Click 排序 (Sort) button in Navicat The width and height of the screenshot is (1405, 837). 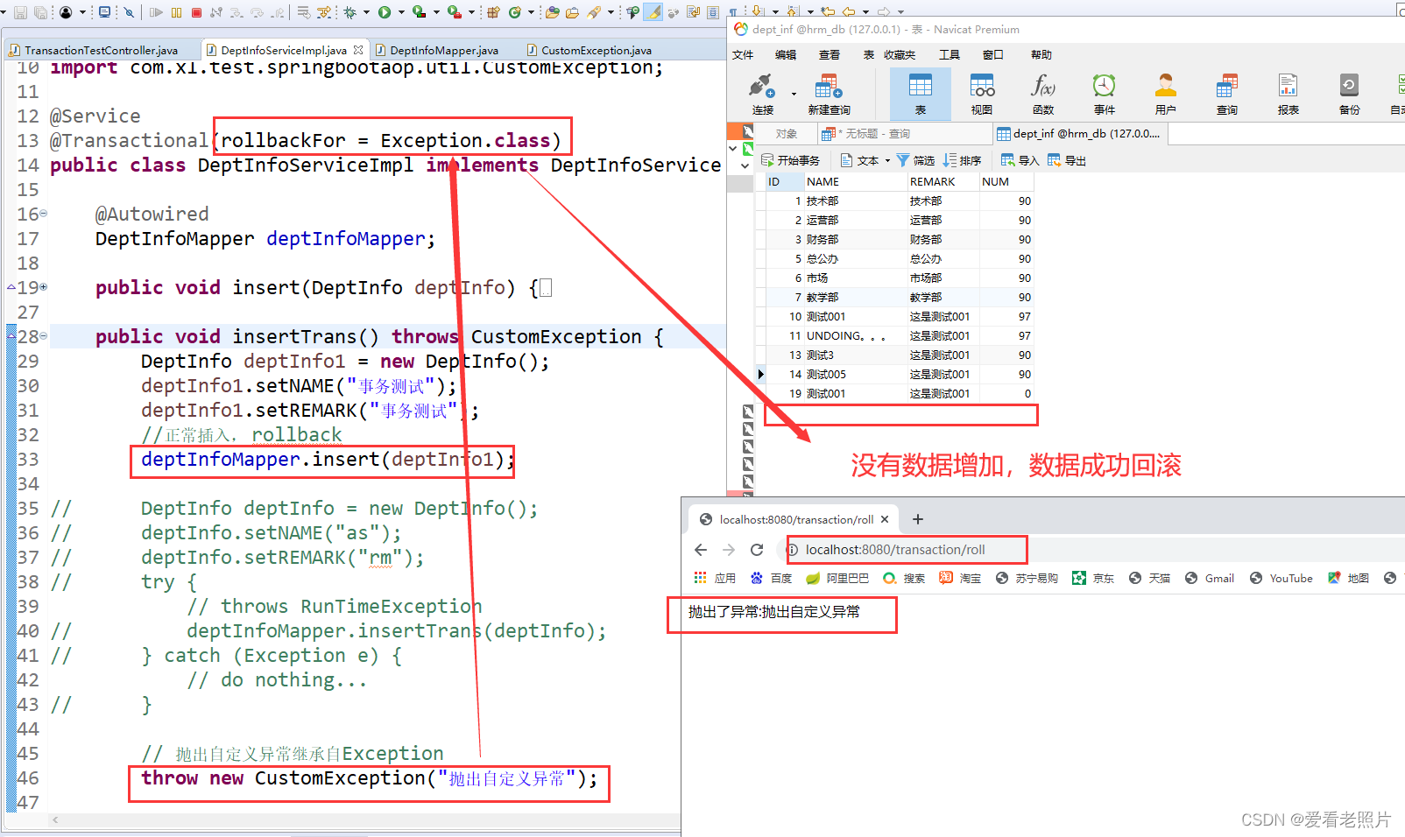pyautogui.click(x=962, y=160)
